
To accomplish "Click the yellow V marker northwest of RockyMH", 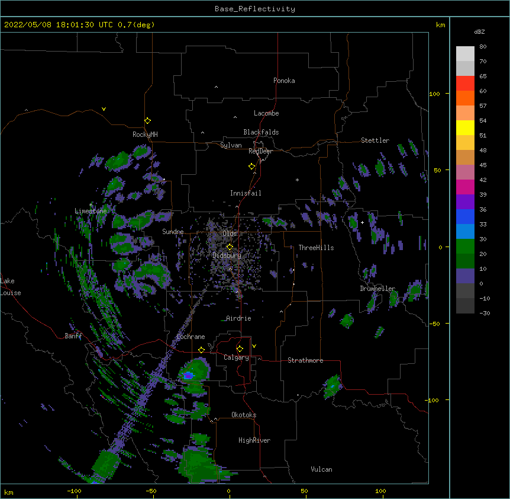I will [x=104, y=109].
